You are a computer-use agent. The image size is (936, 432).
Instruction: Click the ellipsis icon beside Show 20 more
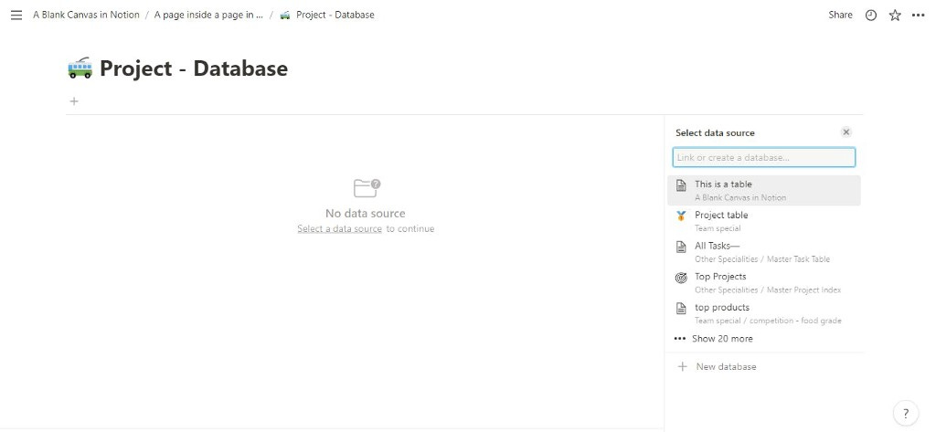click(680, 338)
